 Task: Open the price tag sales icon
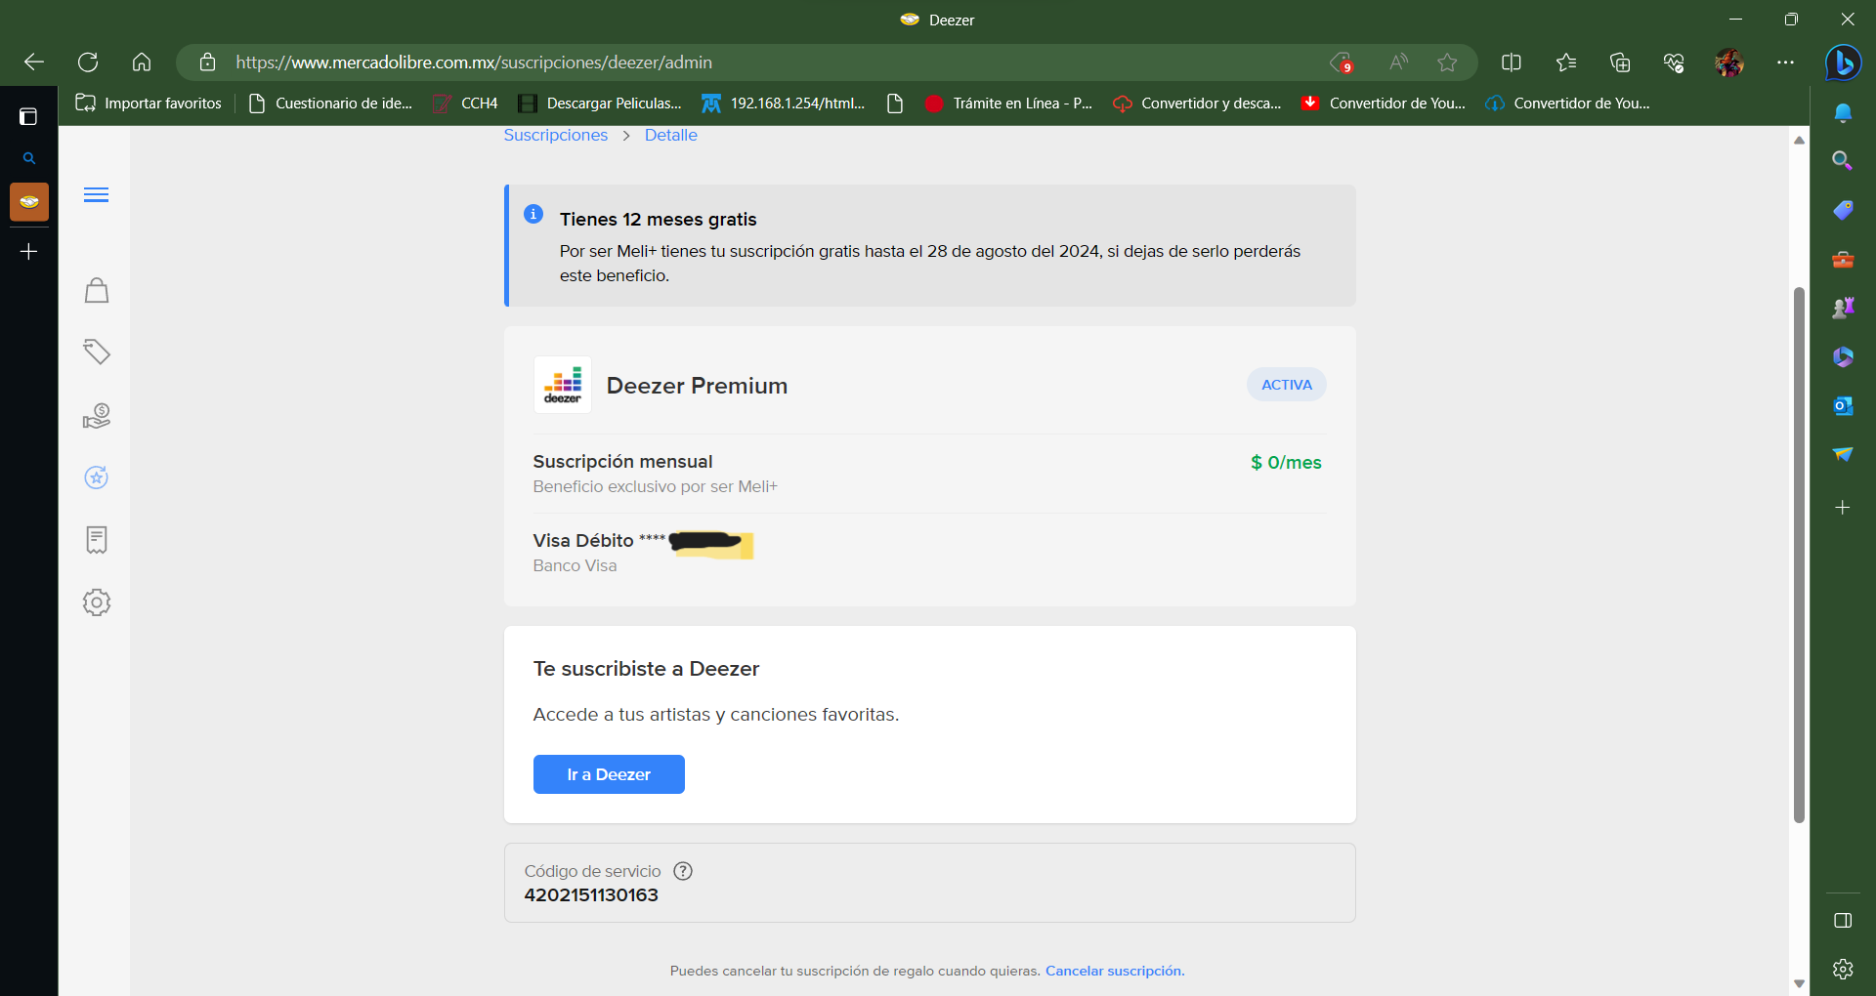[x=97, y=352]
